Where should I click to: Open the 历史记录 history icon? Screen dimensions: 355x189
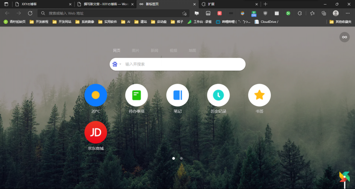[x=218, y=95]
